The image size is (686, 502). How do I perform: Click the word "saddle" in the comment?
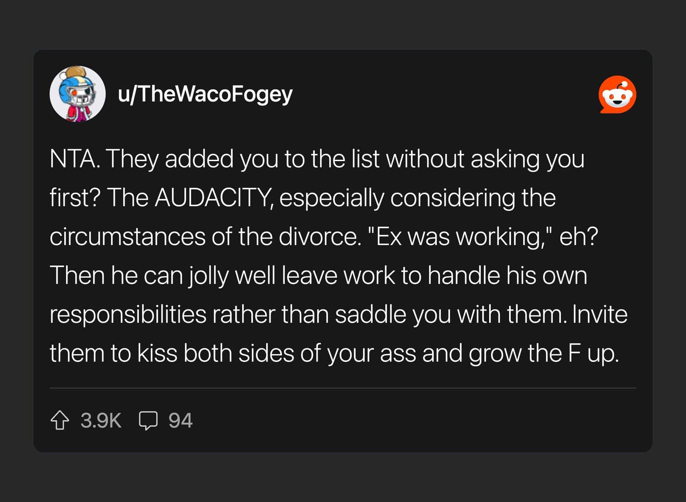click(370, 315)
